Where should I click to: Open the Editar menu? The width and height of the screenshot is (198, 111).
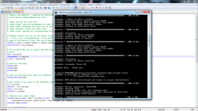tap(11, 5)
